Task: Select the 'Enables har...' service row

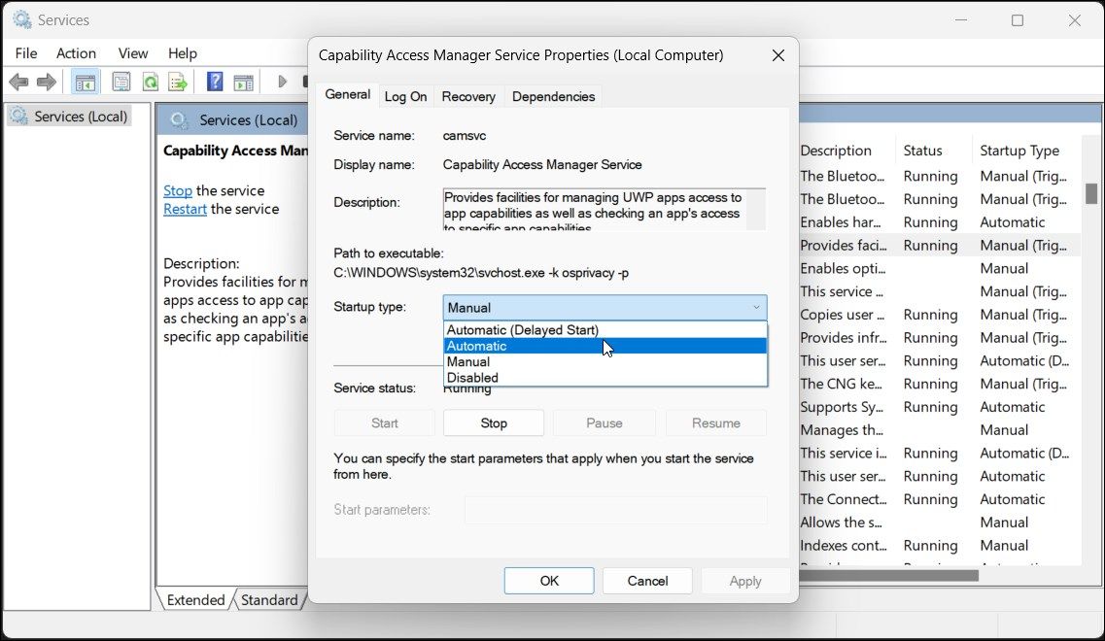Action: (940, 221)
